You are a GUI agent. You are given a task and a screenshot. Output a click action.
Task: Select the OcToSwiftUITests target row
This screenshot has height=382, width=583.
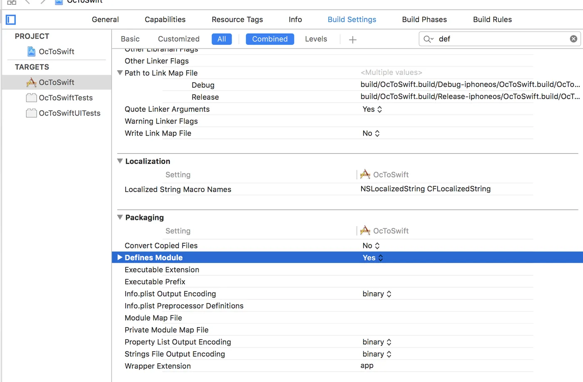[57, 113]
